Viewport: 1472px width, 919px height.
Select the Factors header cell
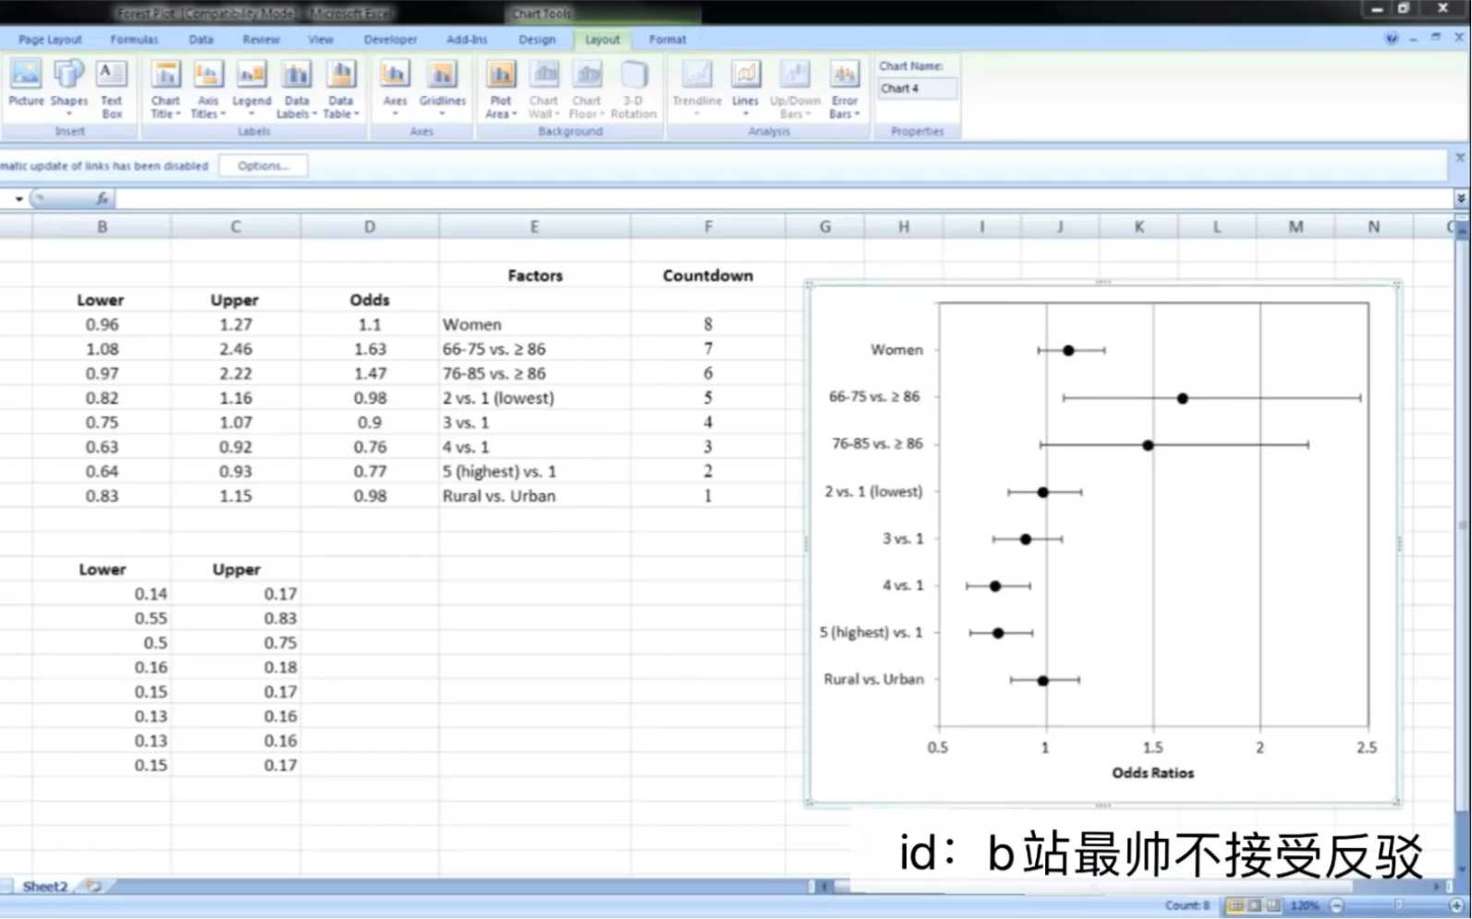[535, 275]
